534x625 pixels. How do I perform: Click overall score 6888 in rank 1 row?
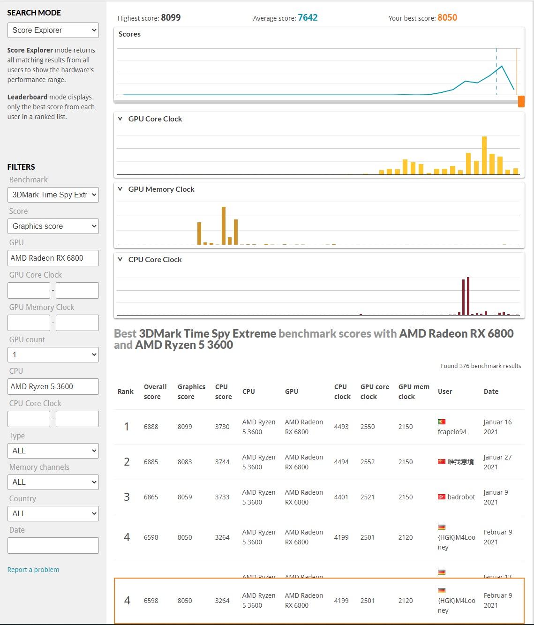click(x=151, y=427)
